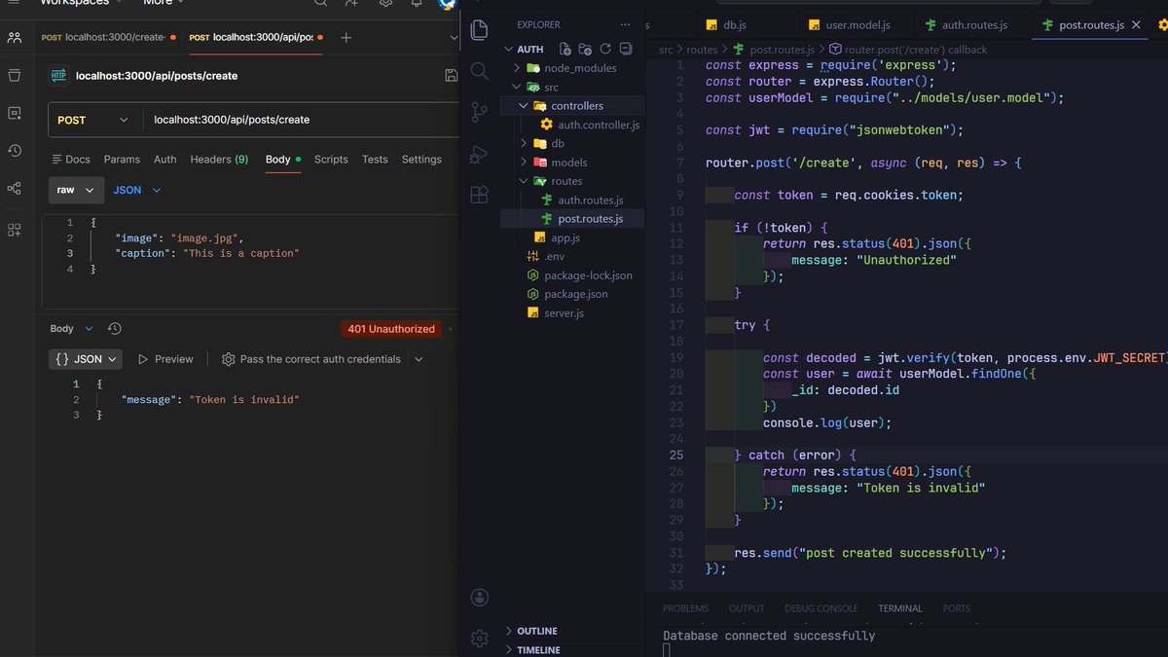Refresh the AUTH explorer tree

[x=604, y=49]
